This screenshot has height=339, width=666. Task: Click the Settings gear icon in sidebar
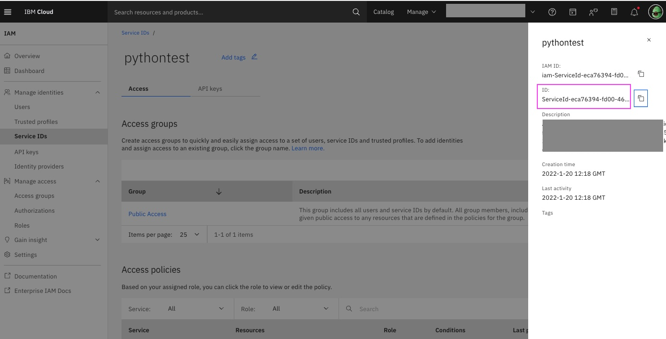7,254
